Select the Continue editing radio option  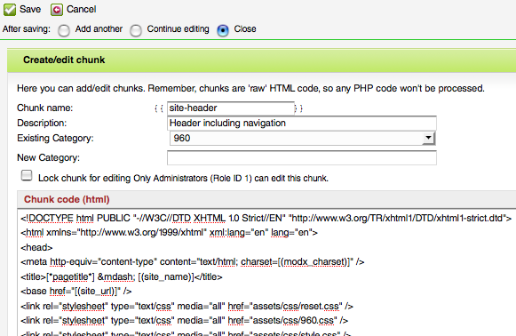136,31
